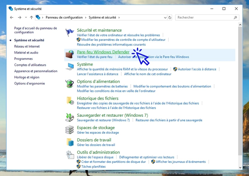249x176 pixels.
Task: Click Gérer les dossiers de travail
Action: pos(96,145)
